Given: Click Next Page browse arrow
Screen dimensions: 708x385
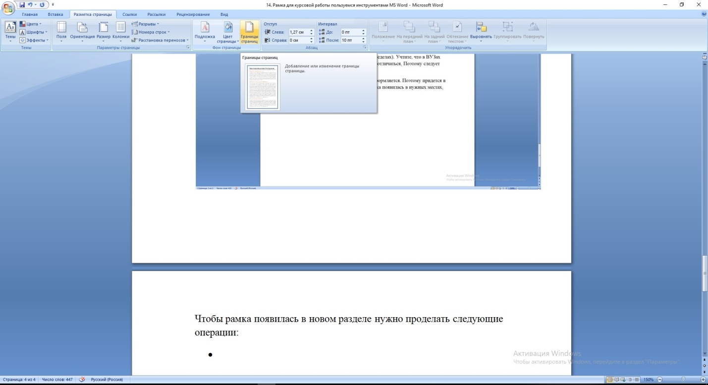Looking at the screenshot, I should coord(705,371).
